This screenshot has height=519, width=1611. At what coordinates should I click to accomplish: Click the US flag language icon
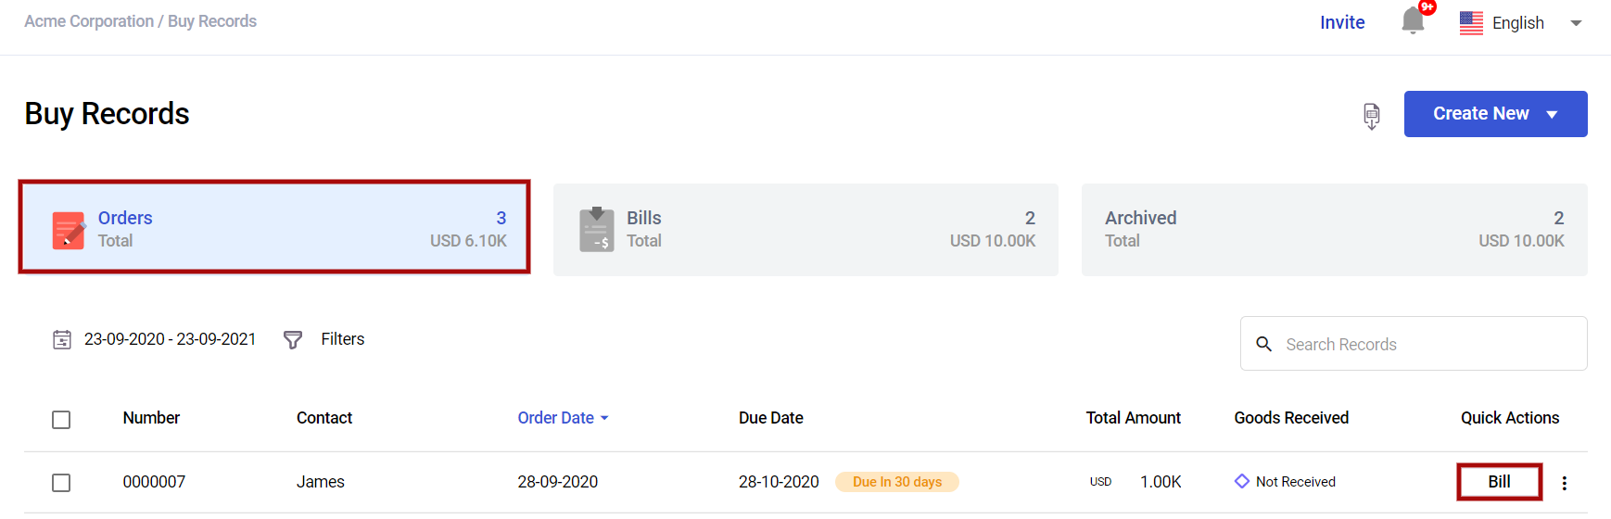(x=1471, y=22)
